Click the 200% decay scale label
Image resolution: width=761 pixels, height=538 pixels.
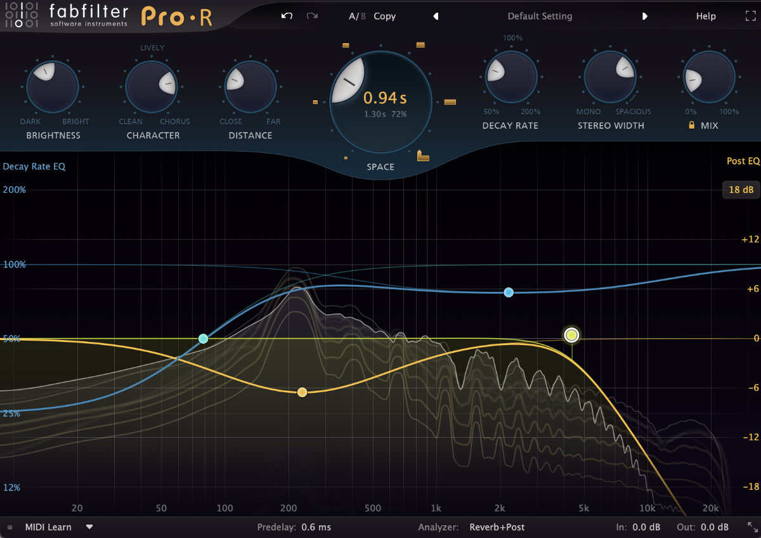tap(13, 190)
